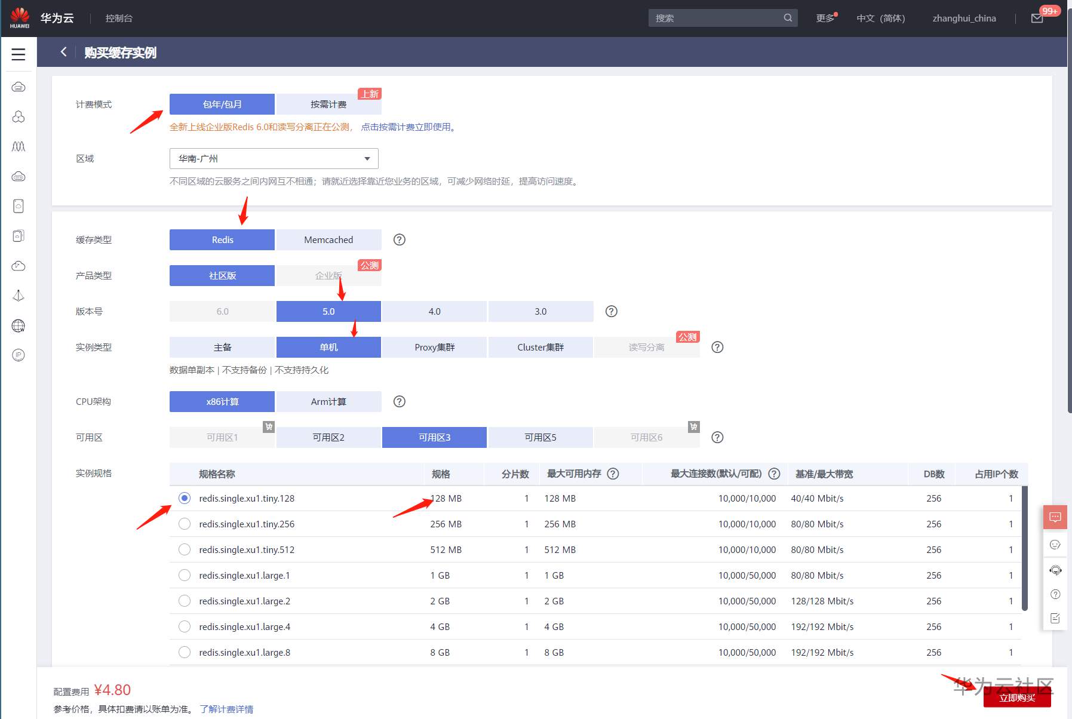This screenshot has width=1072, height=719.
Task: Open the red chat consultation floating button
Action: click(x=1055, y=517)
